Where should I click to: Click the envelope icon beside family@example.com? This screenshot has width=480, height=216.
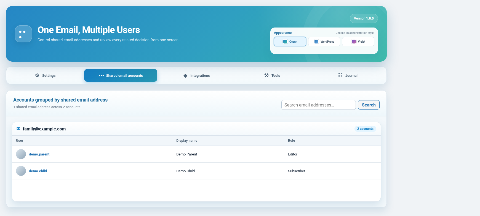(18, 128)
